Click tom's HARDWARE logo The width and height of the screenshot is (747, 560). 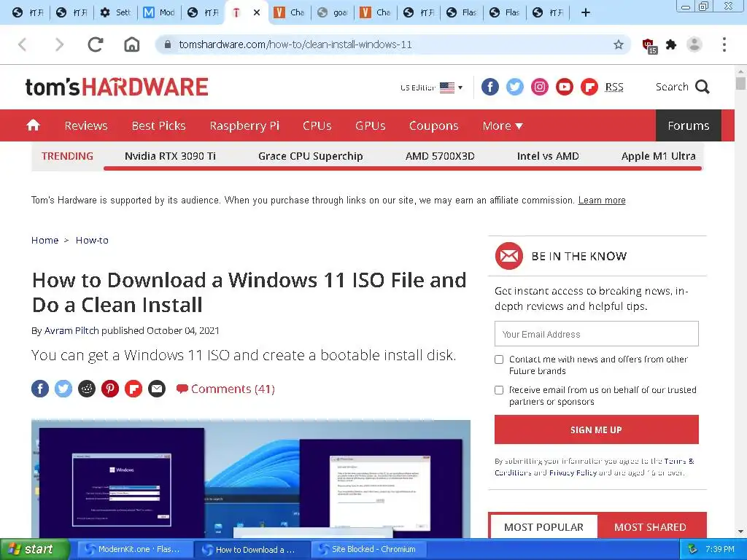pos(117,87)
